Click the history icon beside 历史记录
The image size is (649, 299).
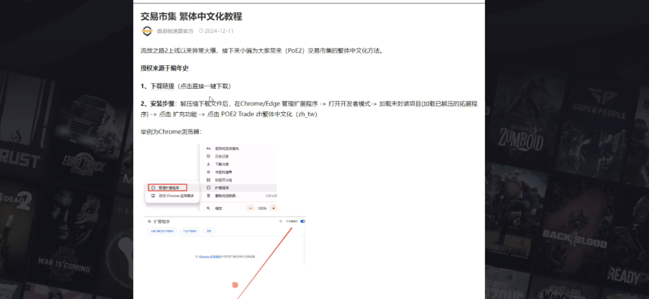[x=209, y=156]
